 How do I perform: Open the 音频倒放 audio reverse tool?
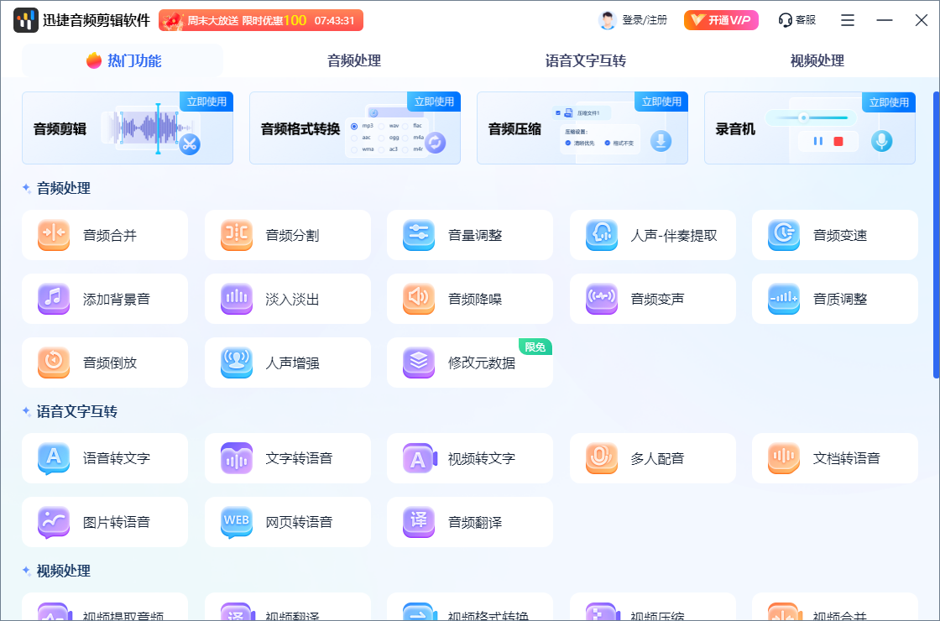104,363
